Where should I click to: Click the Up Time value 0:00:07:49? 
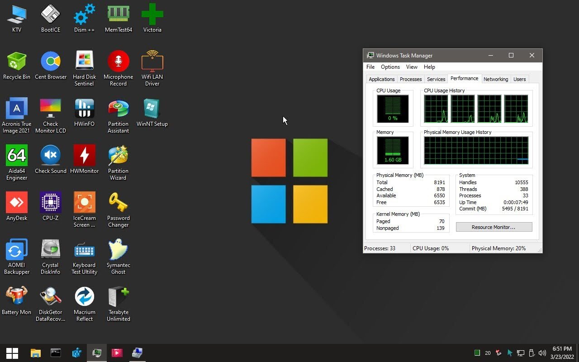point(516,202)
